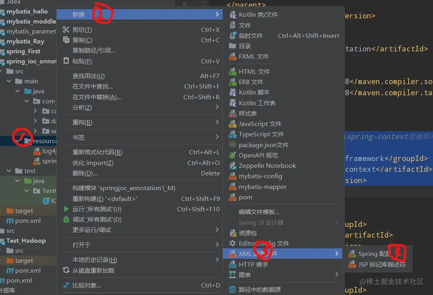Select mybatis_Ray project in tree
Image resolution: width=433 pixels, height=295 pixels.
click(x=25, y=41)
